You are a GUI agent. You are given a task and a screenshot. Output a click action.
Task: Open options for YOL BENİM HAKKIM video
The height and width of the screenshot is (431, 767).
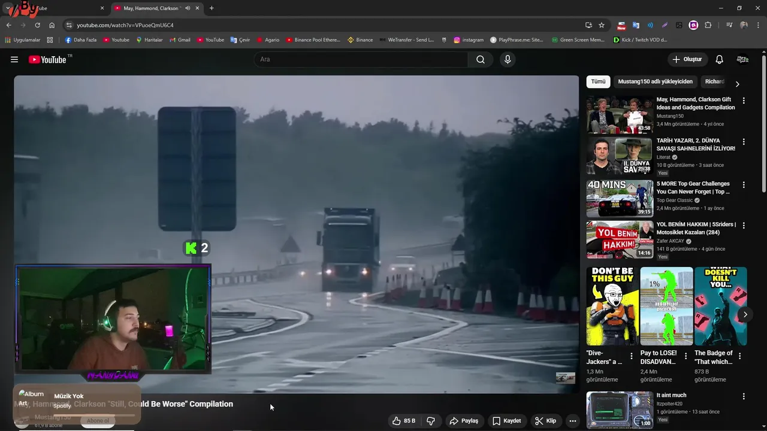(x=744, y=226)
